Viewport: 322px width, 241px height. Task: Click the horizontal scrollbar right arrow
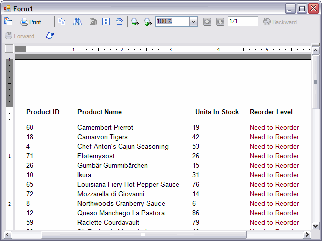click(307, 235)
